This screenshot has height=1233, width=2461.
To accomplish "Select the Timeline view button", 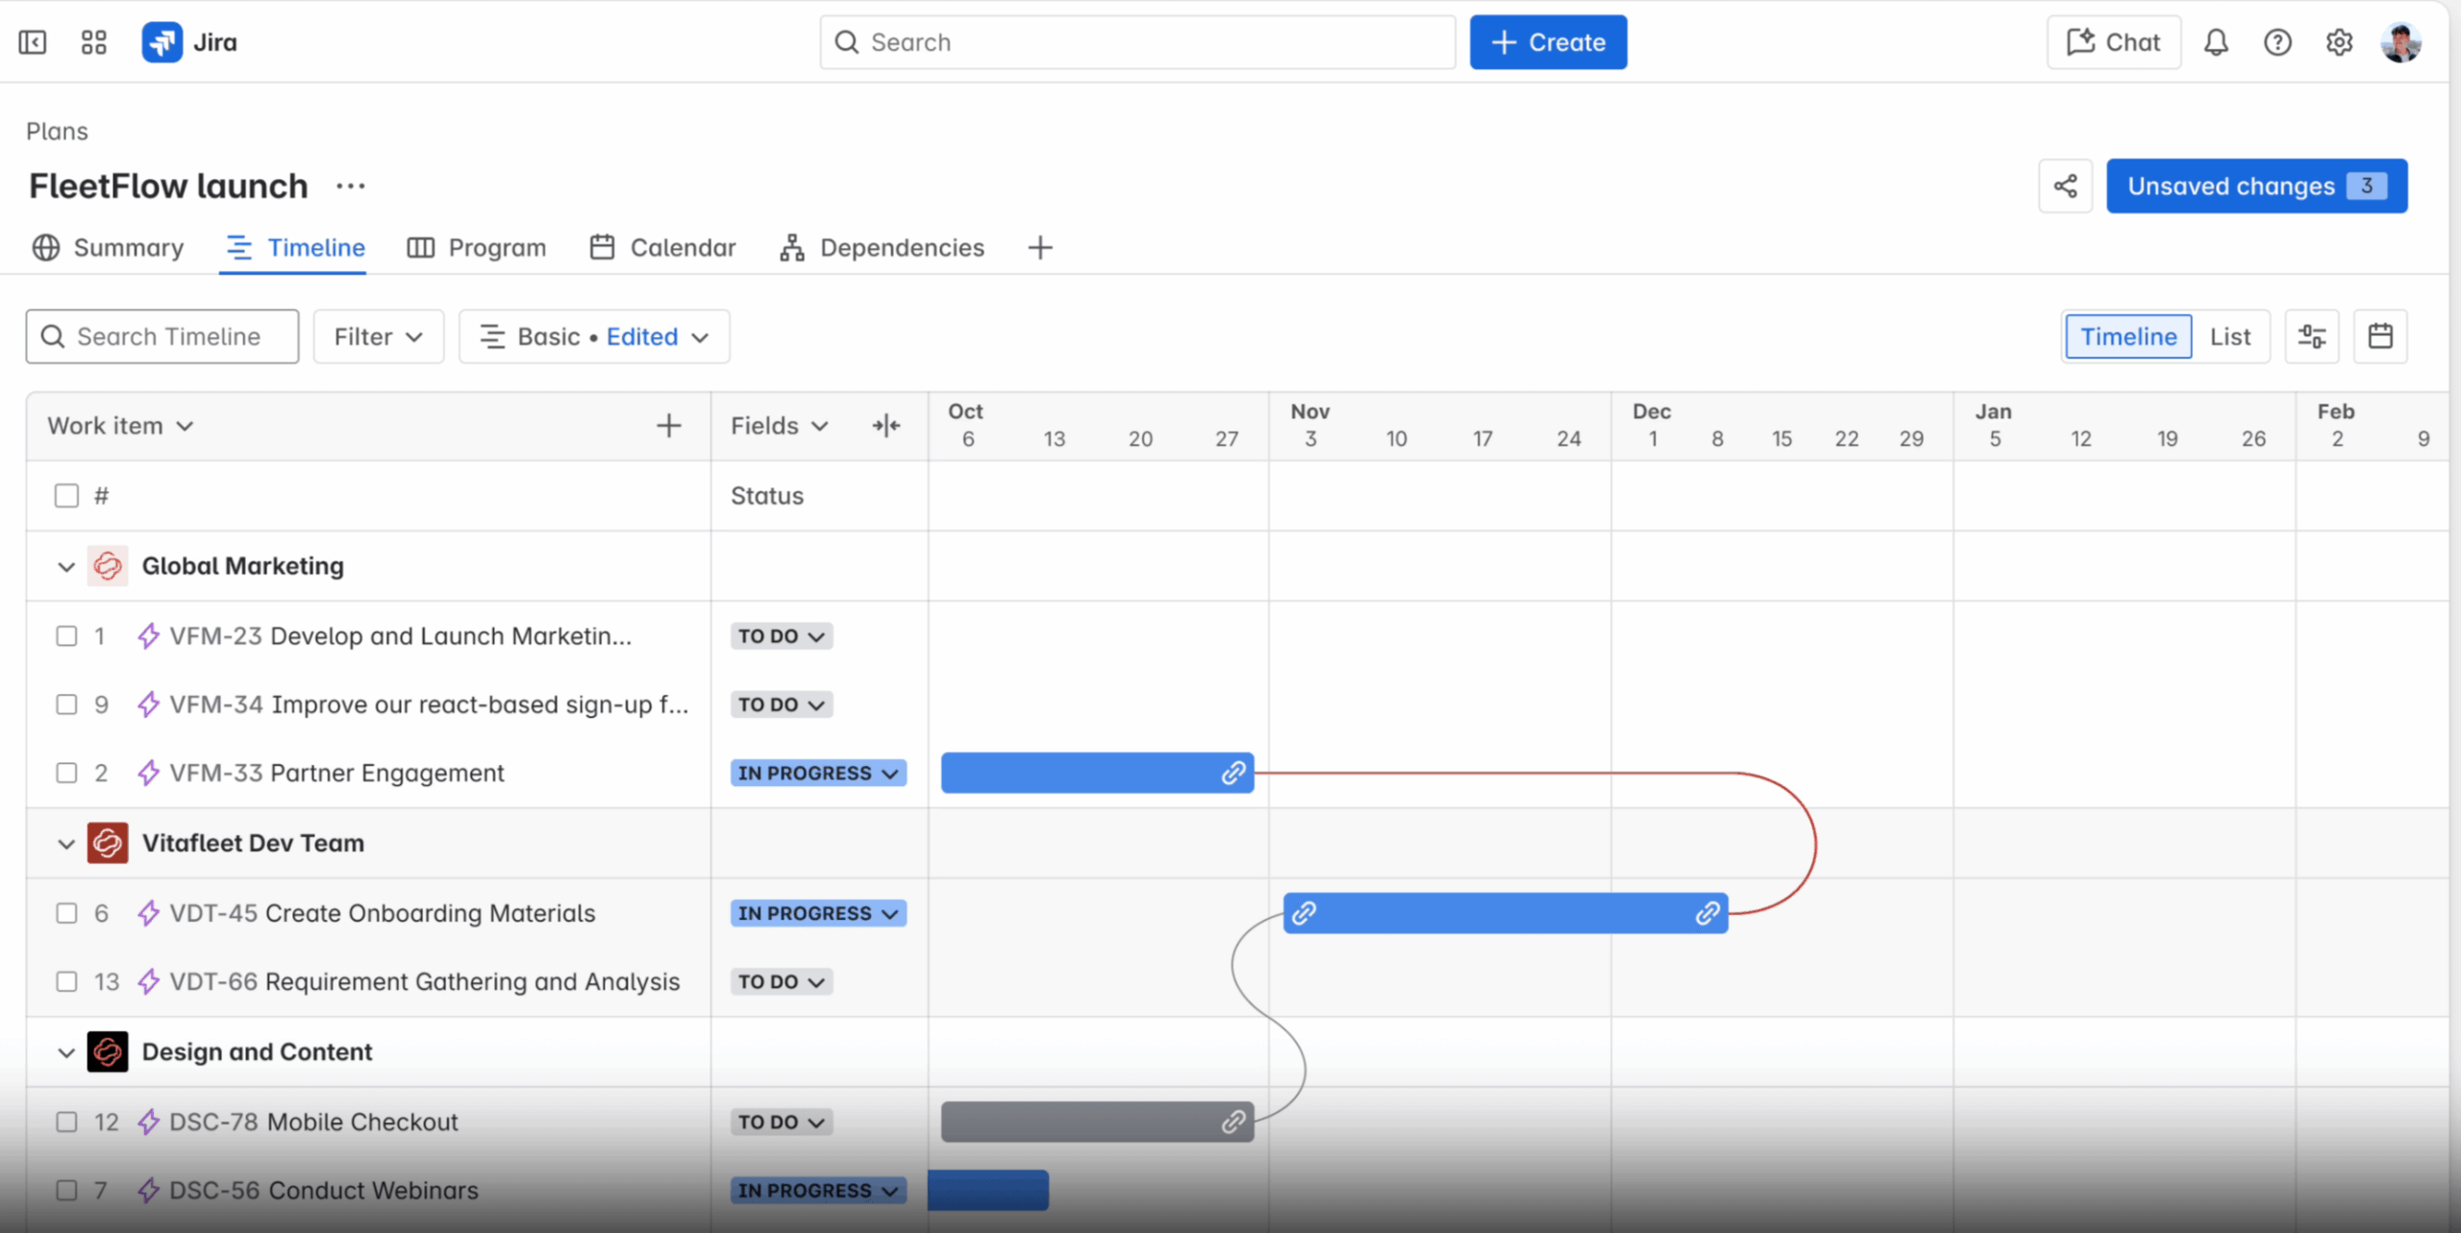I will (x=2128, y=336).
